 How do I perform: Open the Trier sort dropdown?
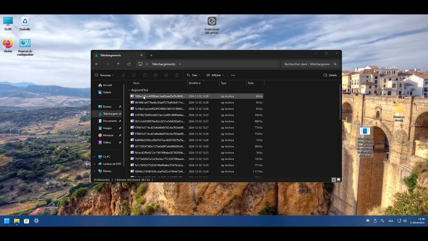pos(194,75)
